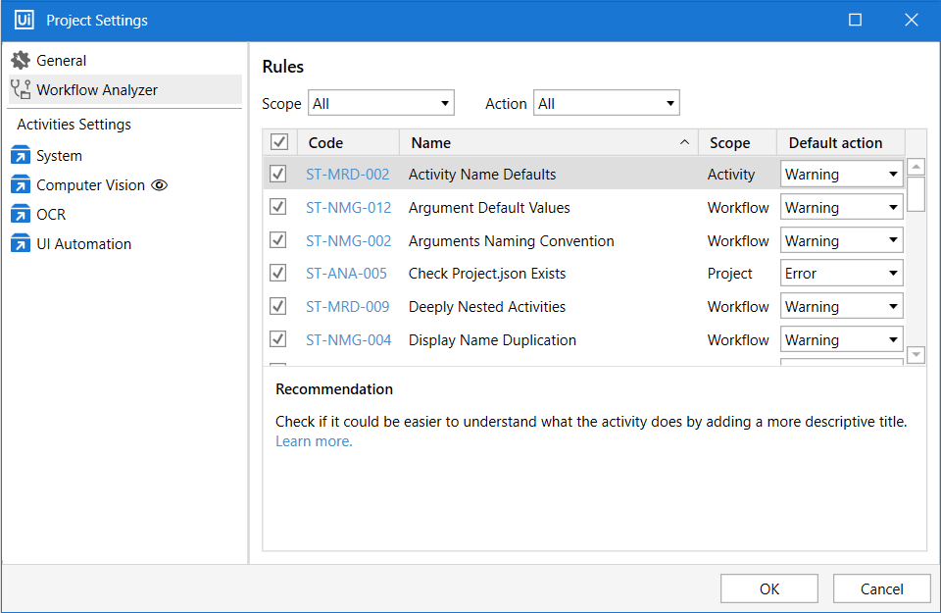Open the ST-NMG-012 rule code link
This screenshot has height=613, width=941.
coord(348,208)
